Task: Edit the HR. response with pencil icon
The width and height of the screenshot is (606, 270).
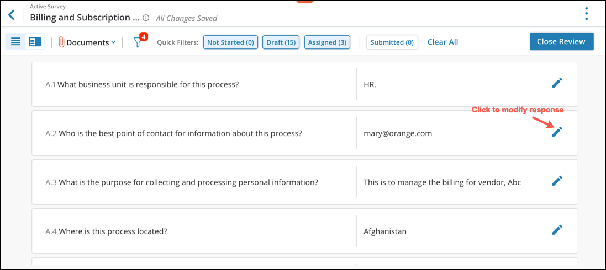Action: point(557,83)
